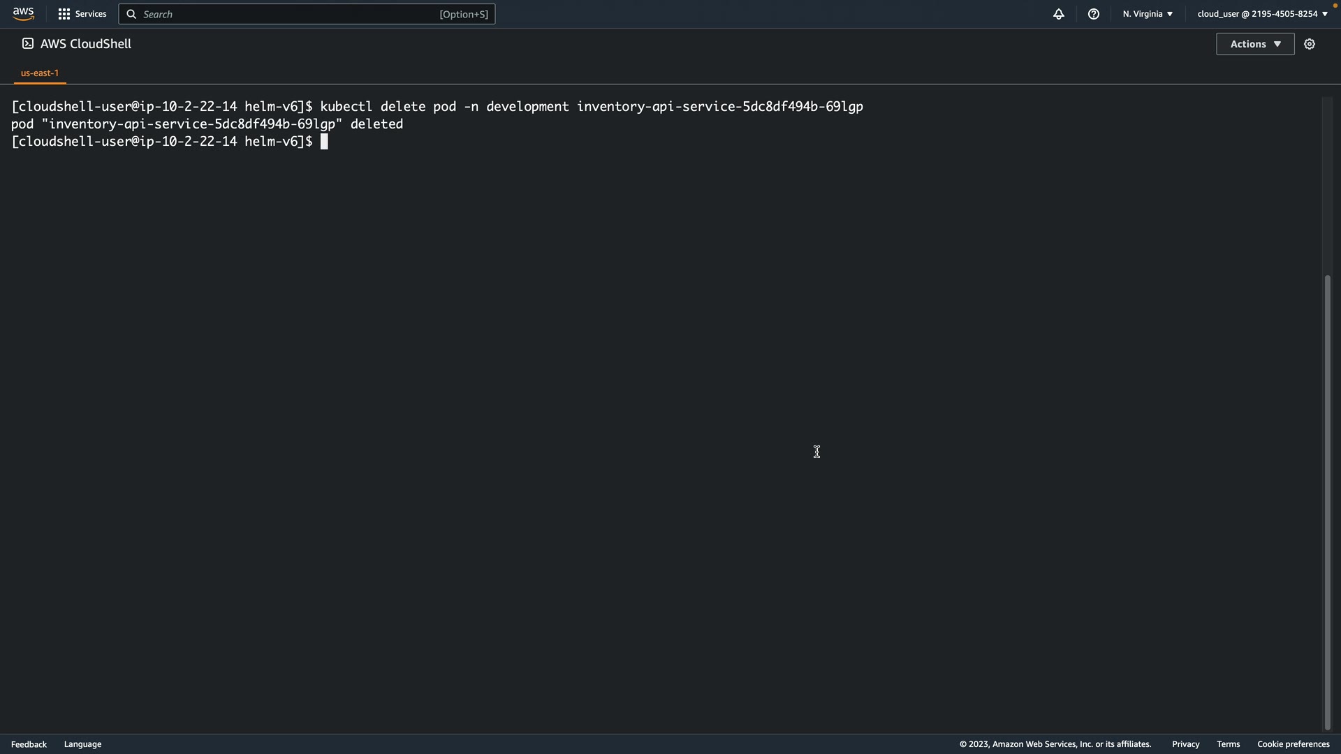Open the Language selector link
Screen dimensions: 1341x754
click(82, 744)
